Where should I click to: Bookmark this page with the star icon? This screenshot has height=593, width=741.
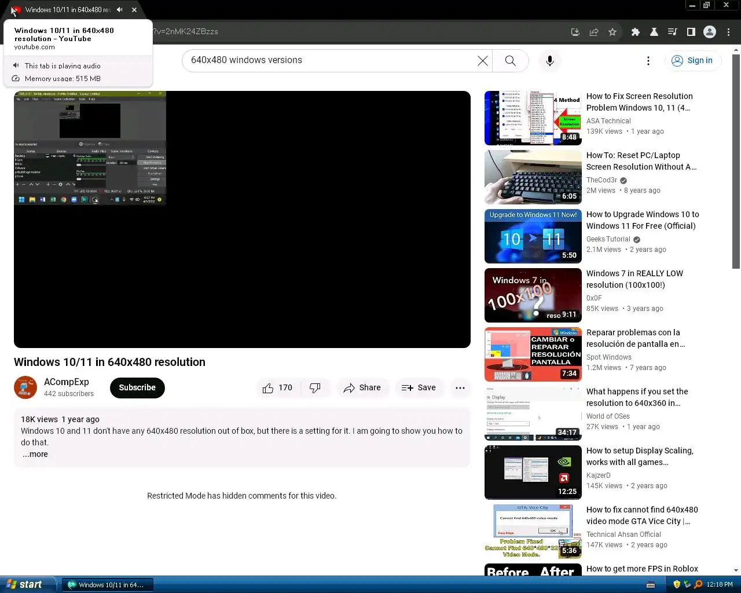[x=612, y=32]
